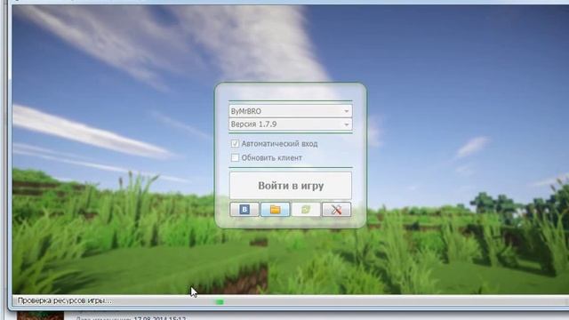Open the Версия 1.7.9 version dropdown
569x320 pixels.
[291, 124]
